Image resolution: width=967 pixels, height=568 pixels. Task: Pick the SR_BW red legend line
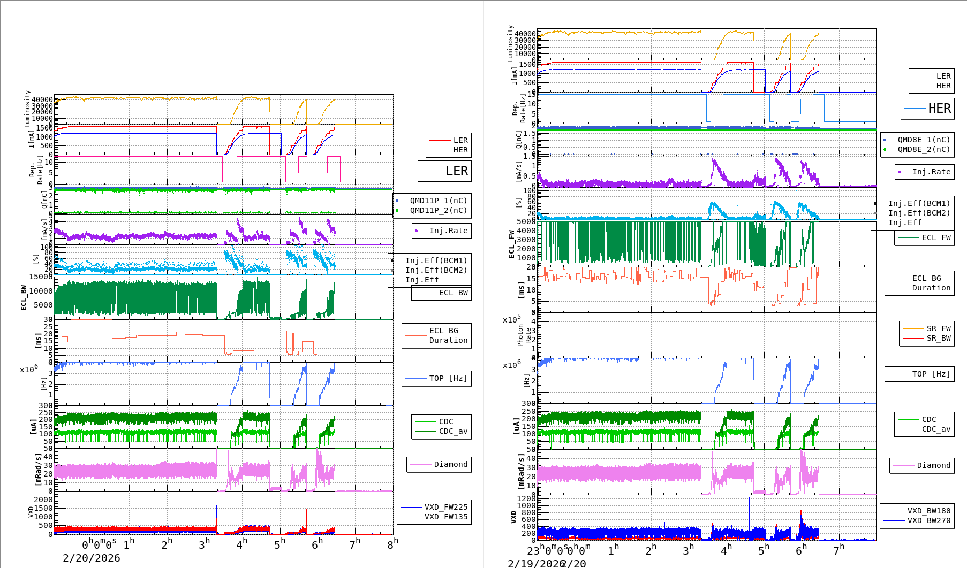pos(913,338)
